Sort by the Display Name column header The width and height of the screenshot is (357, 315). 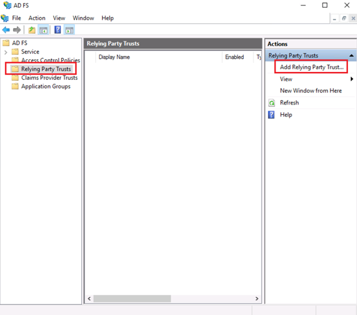159,57
